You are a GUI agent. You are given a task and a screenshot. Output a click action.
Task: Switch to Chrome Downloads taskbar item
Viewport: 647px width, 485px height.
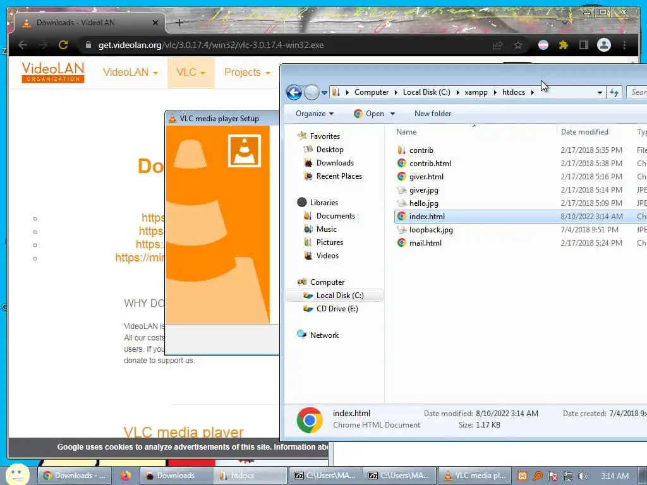click(75, 476)
